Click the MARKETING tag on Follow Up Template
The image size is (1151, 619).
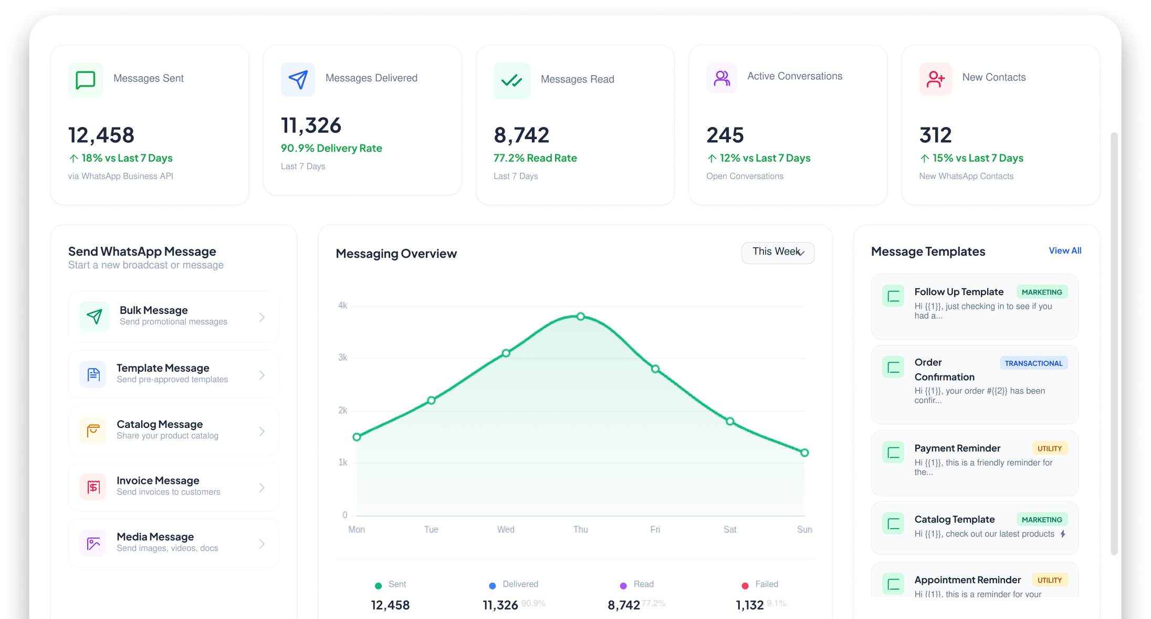(1042, 292)
